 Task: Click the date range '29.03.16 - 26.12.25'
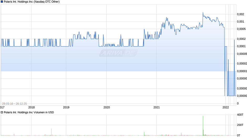[14, 104]
